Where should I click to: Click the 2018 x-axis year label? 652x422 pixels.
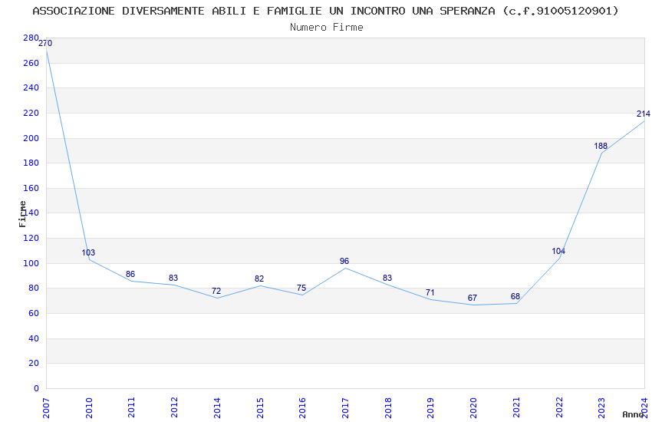(x=388, y=407)
